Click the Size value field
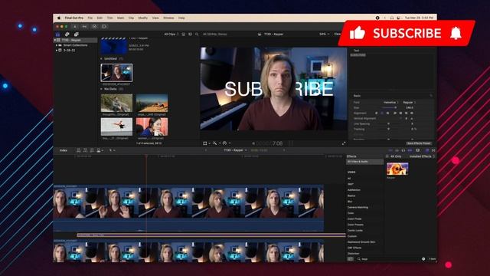The width and height of the screenshot is (490, 276). coord(410,107)
